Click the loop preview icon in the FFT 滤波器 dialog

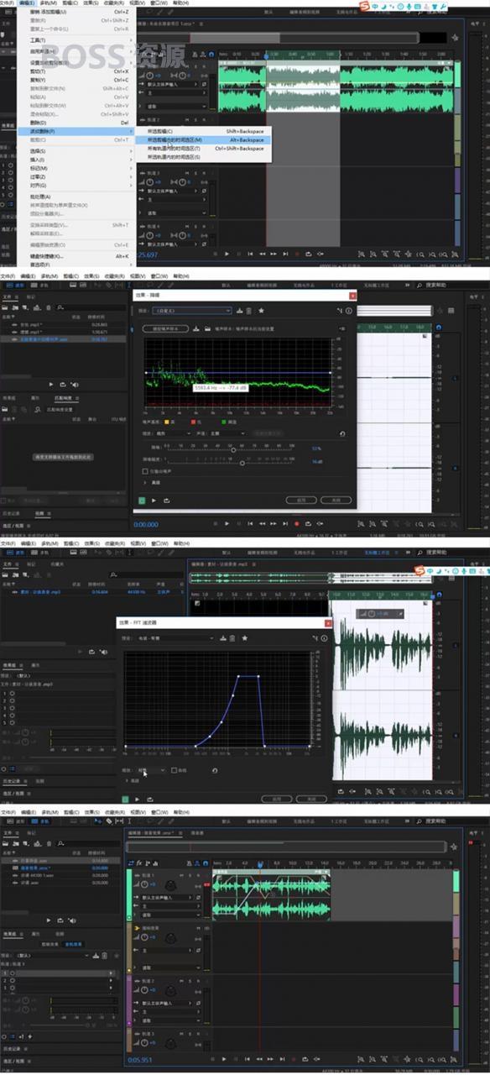tap(149, 799)
